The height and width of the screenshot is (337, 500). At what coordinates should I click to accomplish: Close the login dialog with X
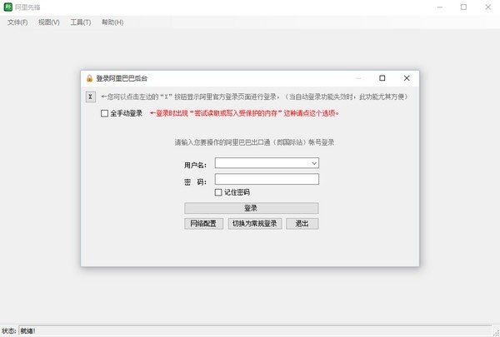[407, 78]
